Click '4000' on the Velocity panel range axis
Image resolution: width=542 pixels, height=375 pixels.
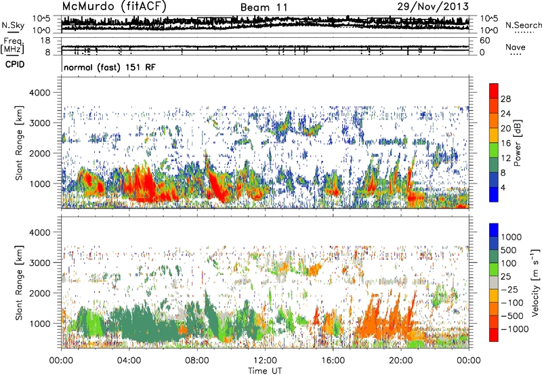(39, 232)
